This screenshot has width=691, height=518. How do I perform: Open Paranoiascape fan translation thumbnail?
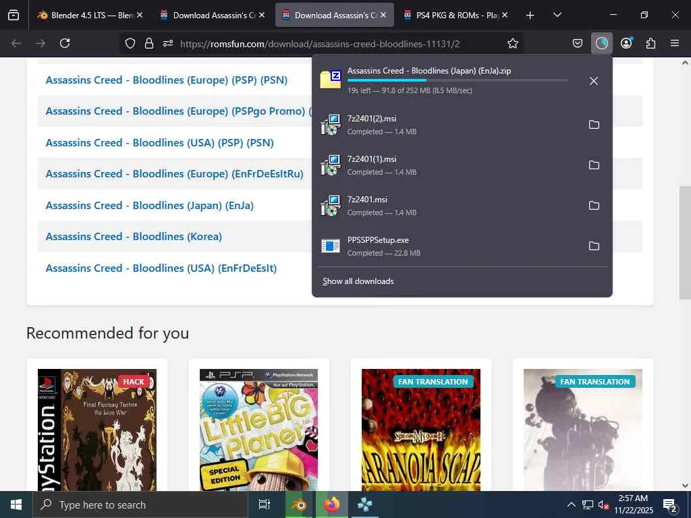421,430
